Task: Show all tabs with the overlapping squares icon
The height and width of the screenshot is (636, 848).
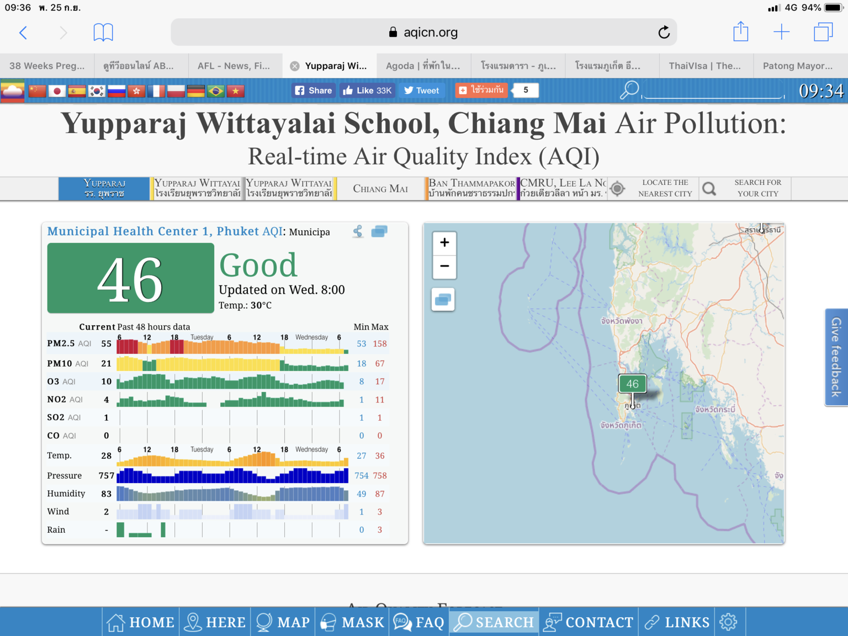Action: click(x=823, y=32)
